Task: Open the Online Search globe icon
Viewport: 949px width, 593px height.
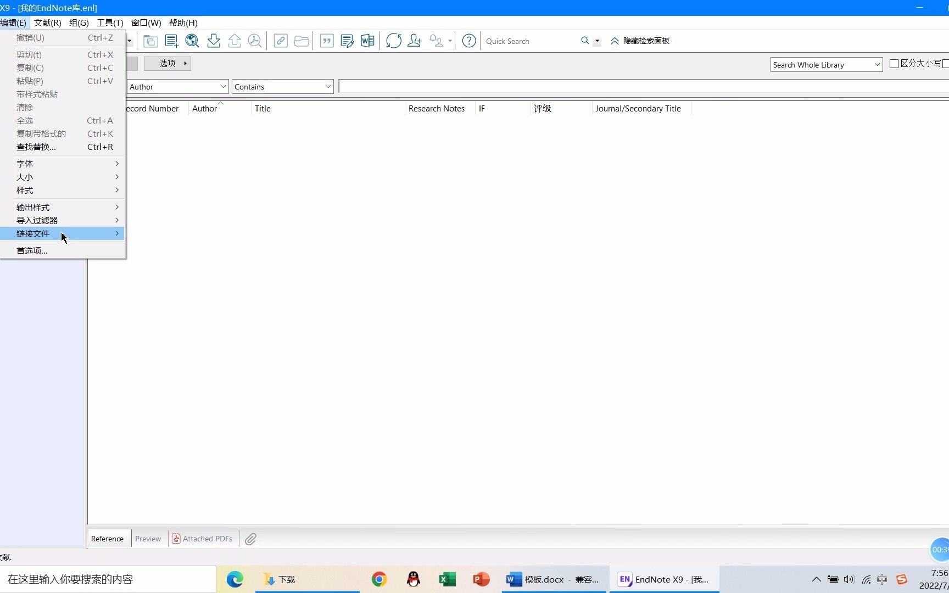Action: 192,41
